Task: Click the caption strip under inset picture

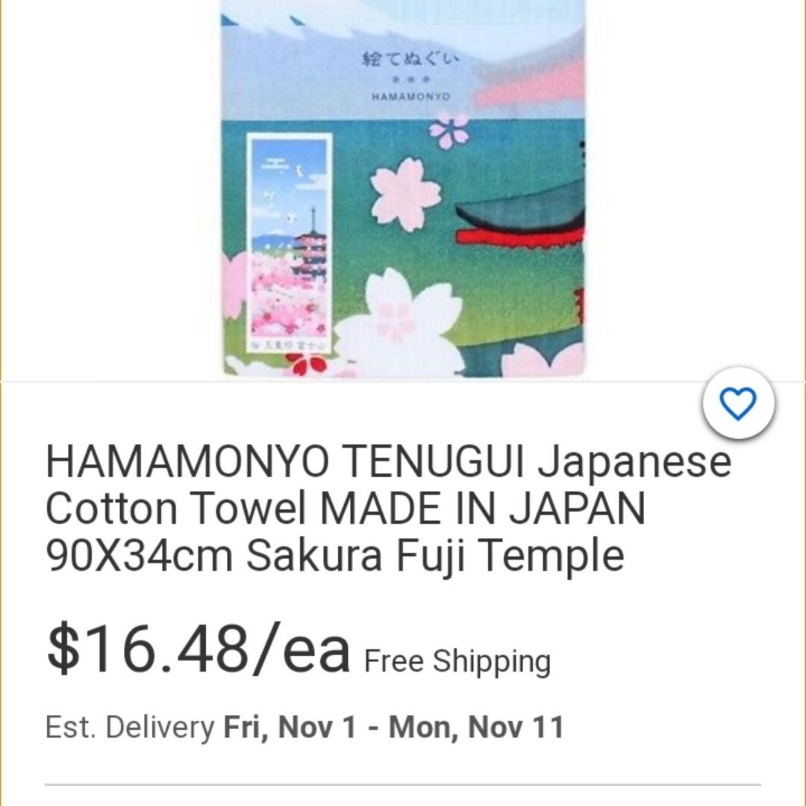Action: tap(289, 346)
